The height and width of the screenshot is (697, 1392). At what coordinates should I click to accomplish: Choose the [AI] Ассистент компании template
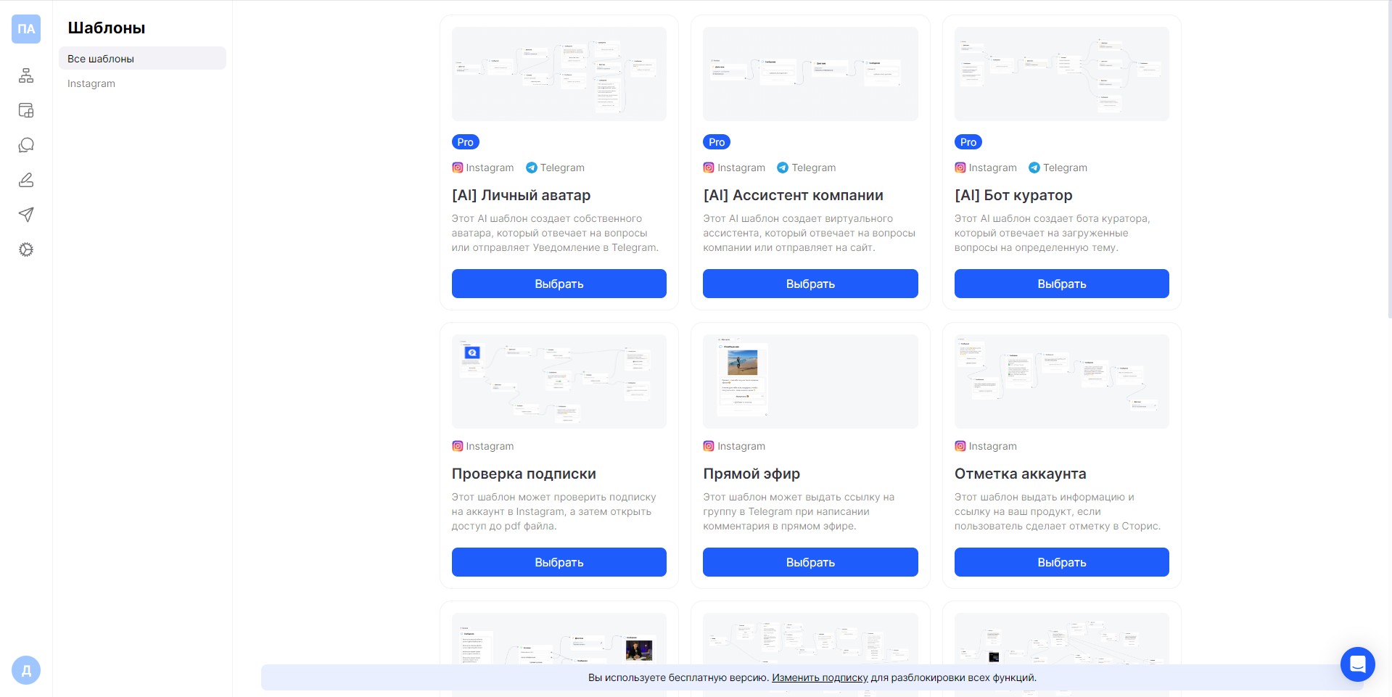[810, 284]
